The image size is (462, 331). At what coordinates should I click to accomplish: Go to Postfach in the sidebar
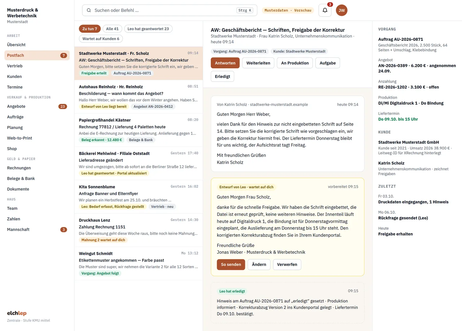coord(37,55)
